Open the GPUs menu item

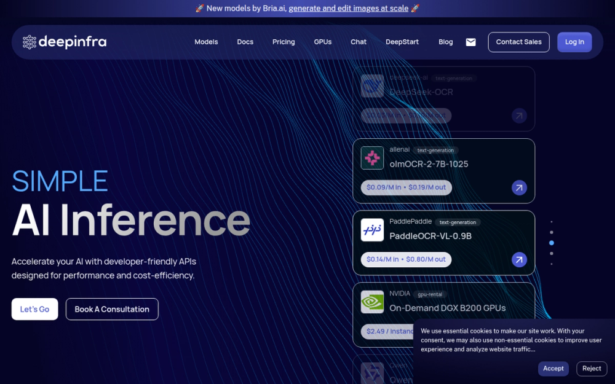(x=322, y=42)
